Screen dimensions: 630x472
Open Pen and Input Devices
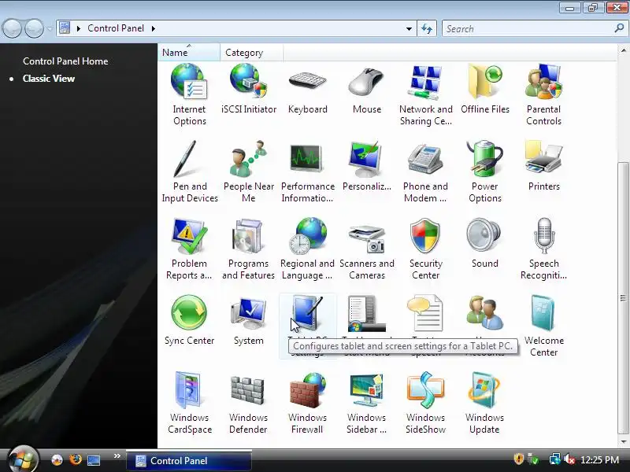coord(190,171)
